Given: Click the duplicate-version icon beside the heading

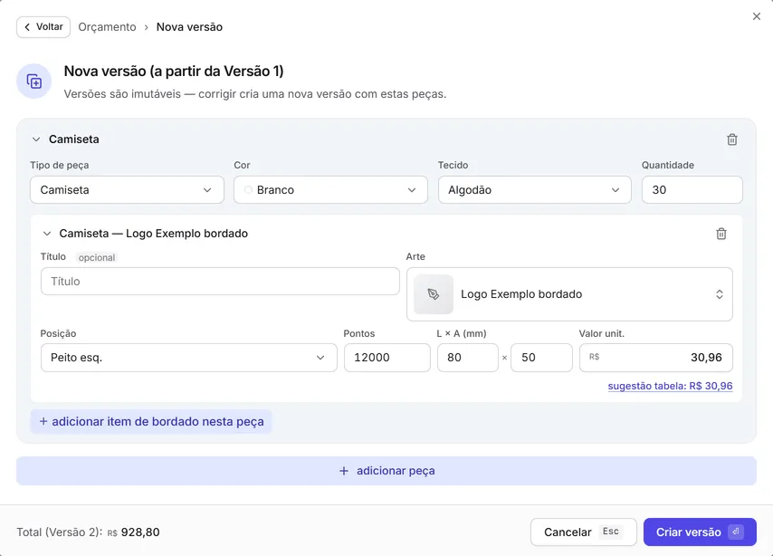Looking at the screenshot, I should point(34,81).
